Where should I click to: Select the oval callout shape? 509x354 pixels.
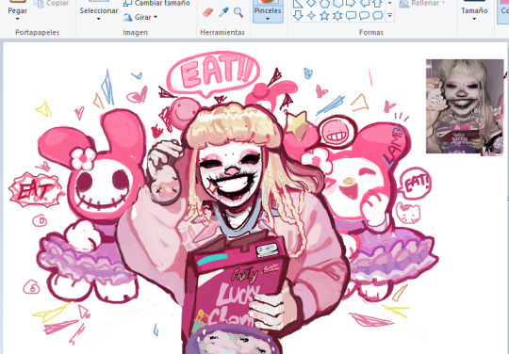(364, 15)
